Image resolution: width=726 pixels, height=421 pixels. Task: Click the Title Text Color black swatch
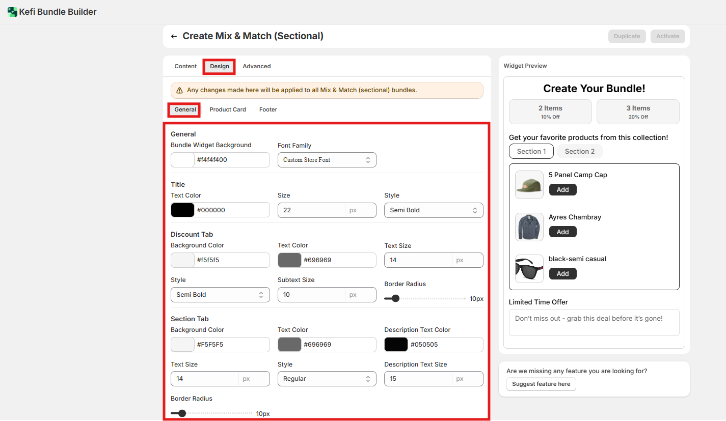tap(182, 210)
